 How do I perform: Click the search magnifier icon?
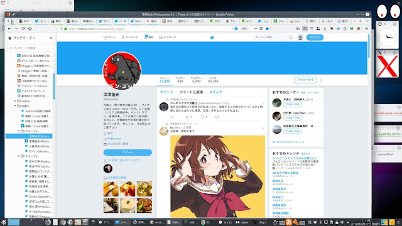[x=291, y=38]
